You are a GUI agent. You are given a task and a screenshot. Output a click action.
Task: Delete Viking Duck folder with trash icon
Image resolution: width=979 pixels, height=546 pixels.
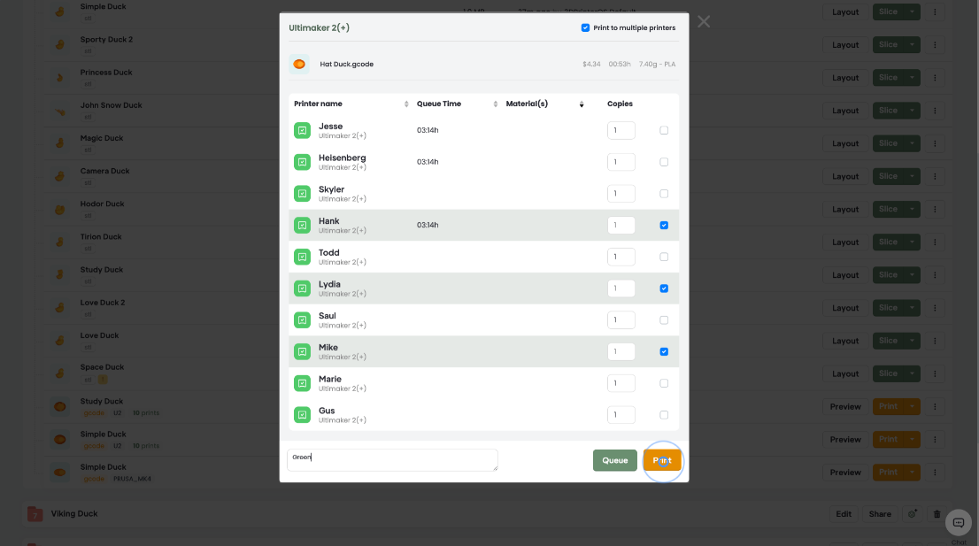pos(937,514)
